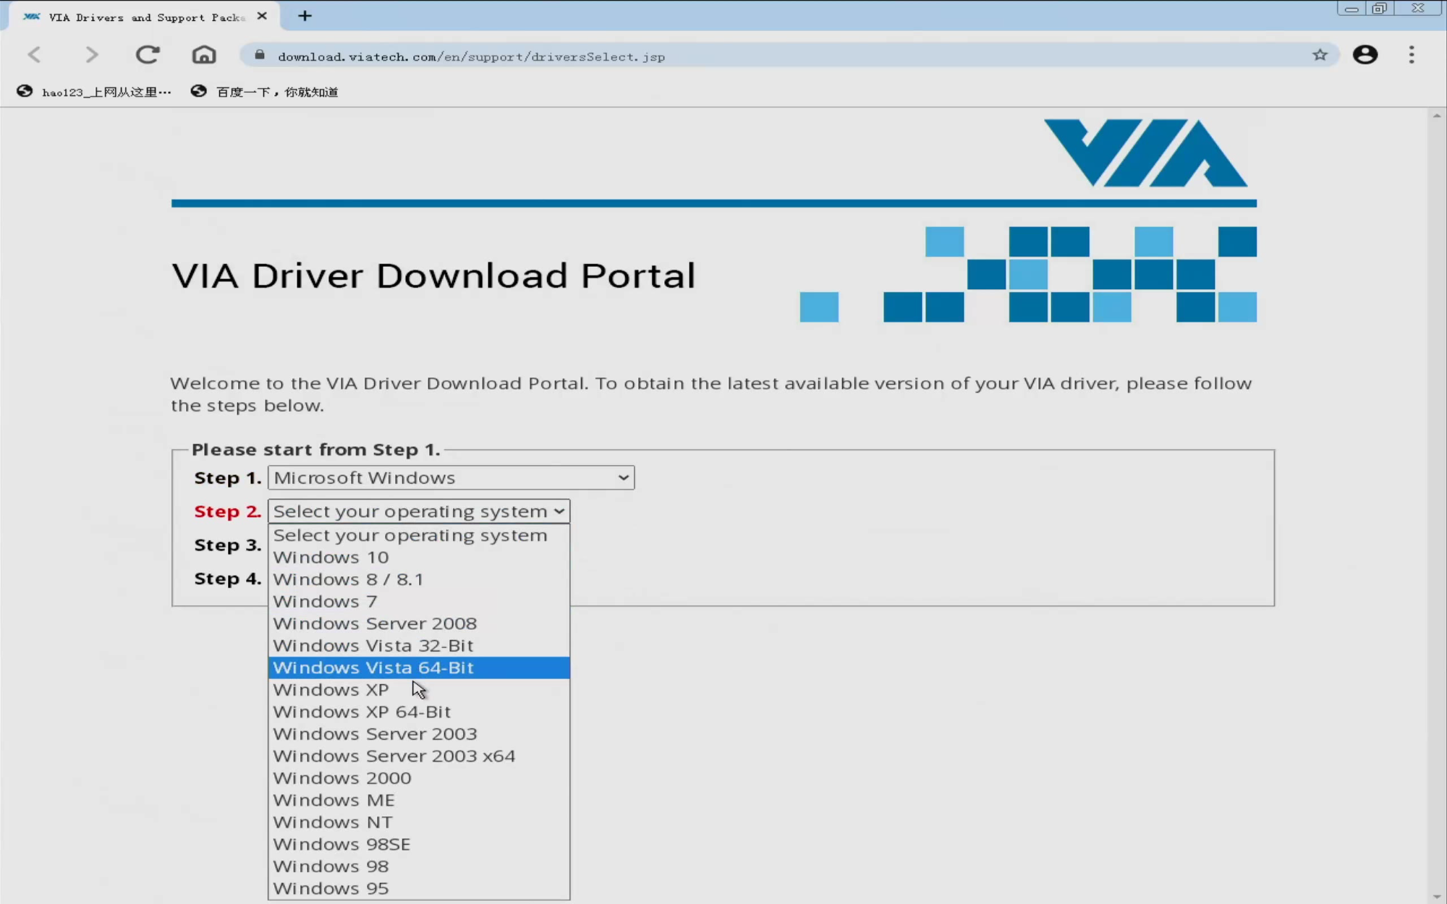Click the 'VIA Driver Download Portal' heading
This screenshot has height=904, width=1447.
click(x=433, y=276)
